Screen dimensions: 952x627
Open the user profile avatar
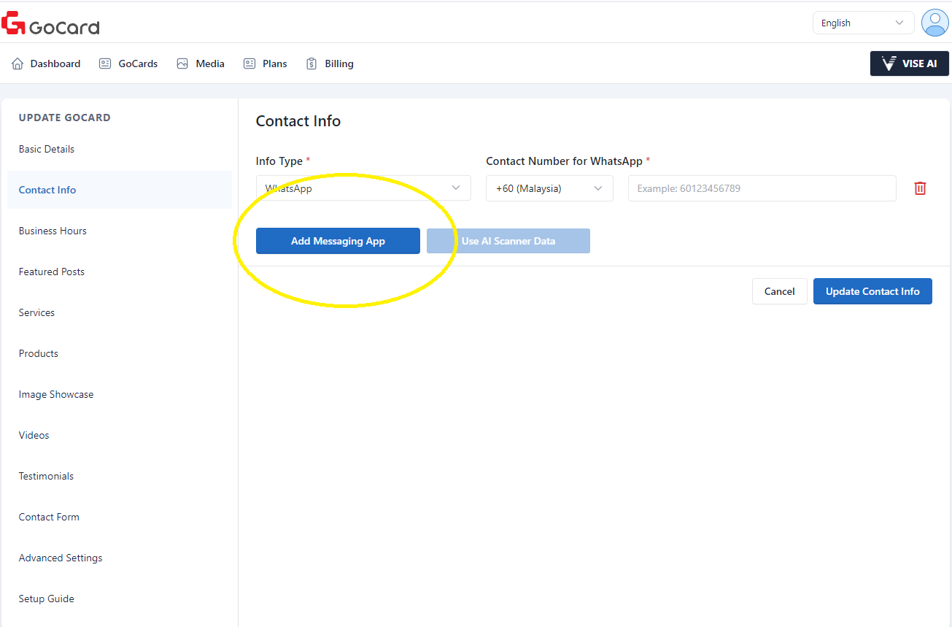click(x=934, y=23)
